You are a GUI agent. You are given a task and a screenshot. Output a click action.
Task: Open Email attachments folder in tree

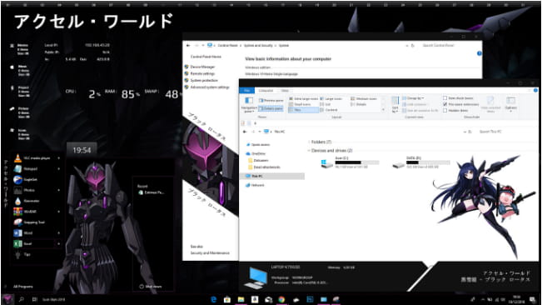[265, 167]
